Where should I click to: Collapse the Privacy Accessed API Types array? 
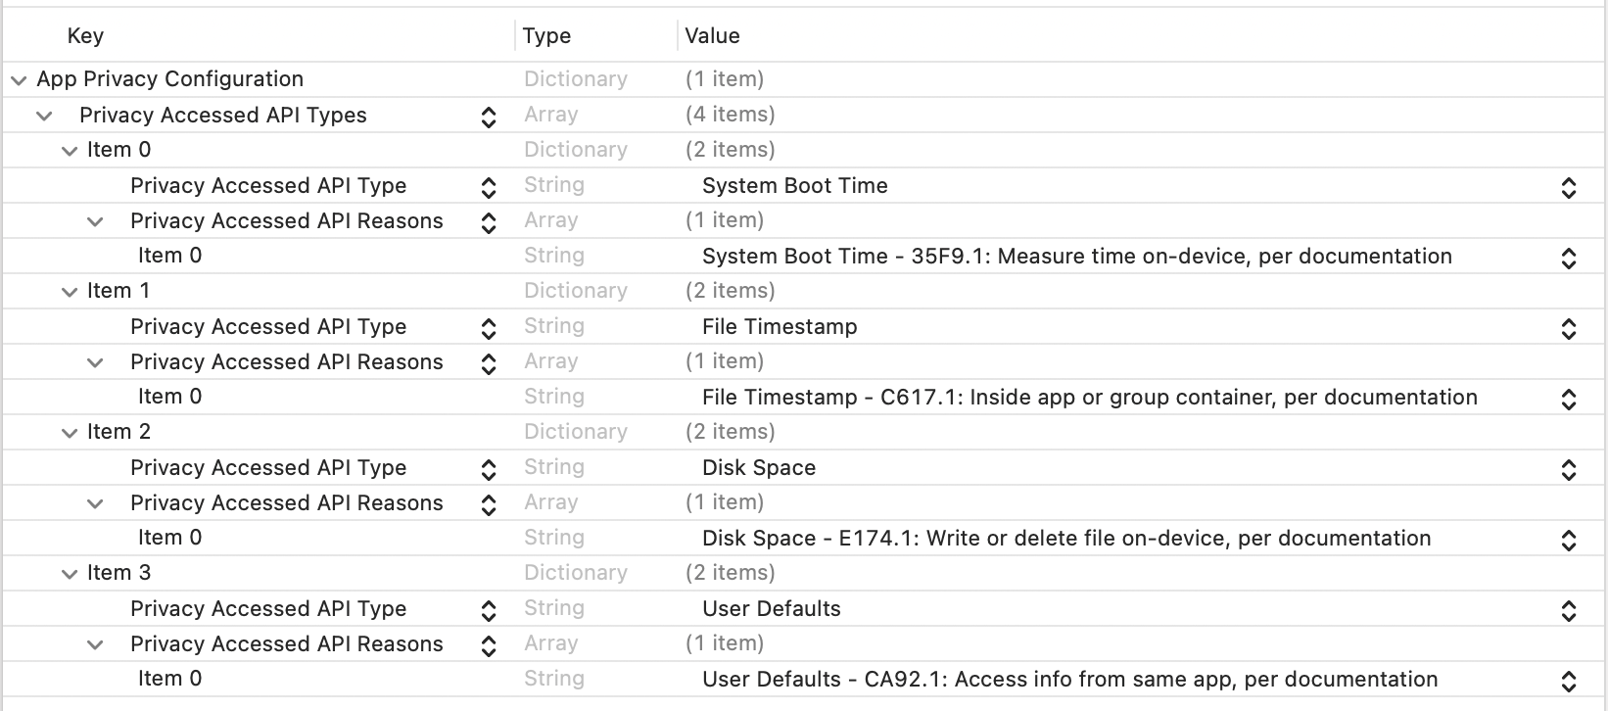[44, 116]
